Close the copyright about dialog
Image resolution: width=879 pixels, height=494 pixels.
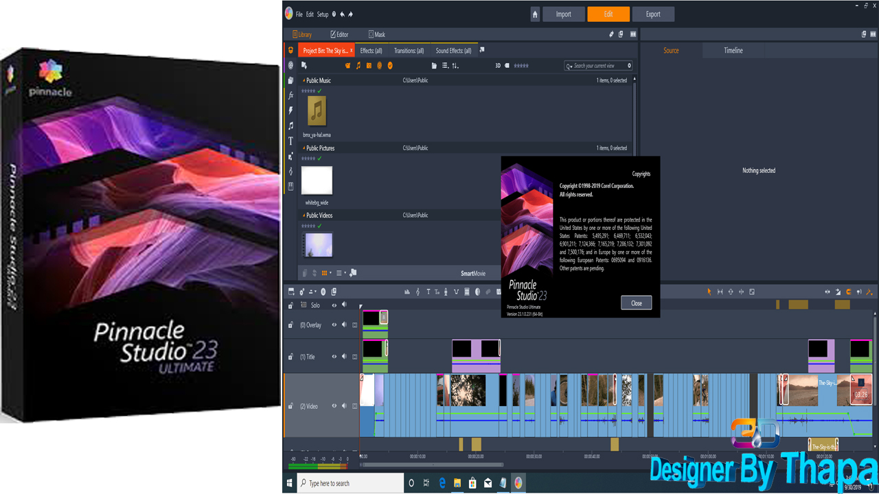[637, 303]
